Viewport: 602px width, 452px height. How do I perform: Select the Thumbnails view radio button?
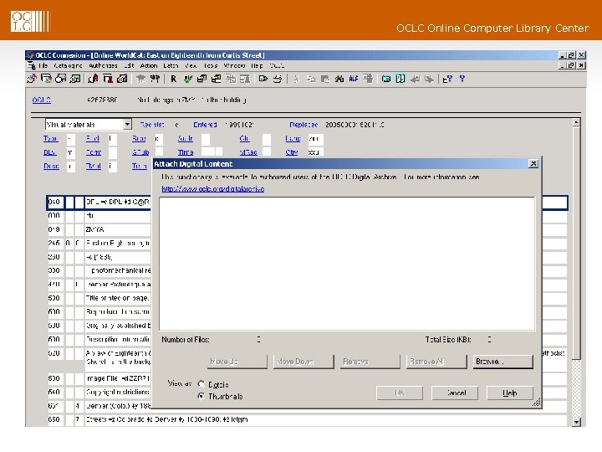[202, 396]
